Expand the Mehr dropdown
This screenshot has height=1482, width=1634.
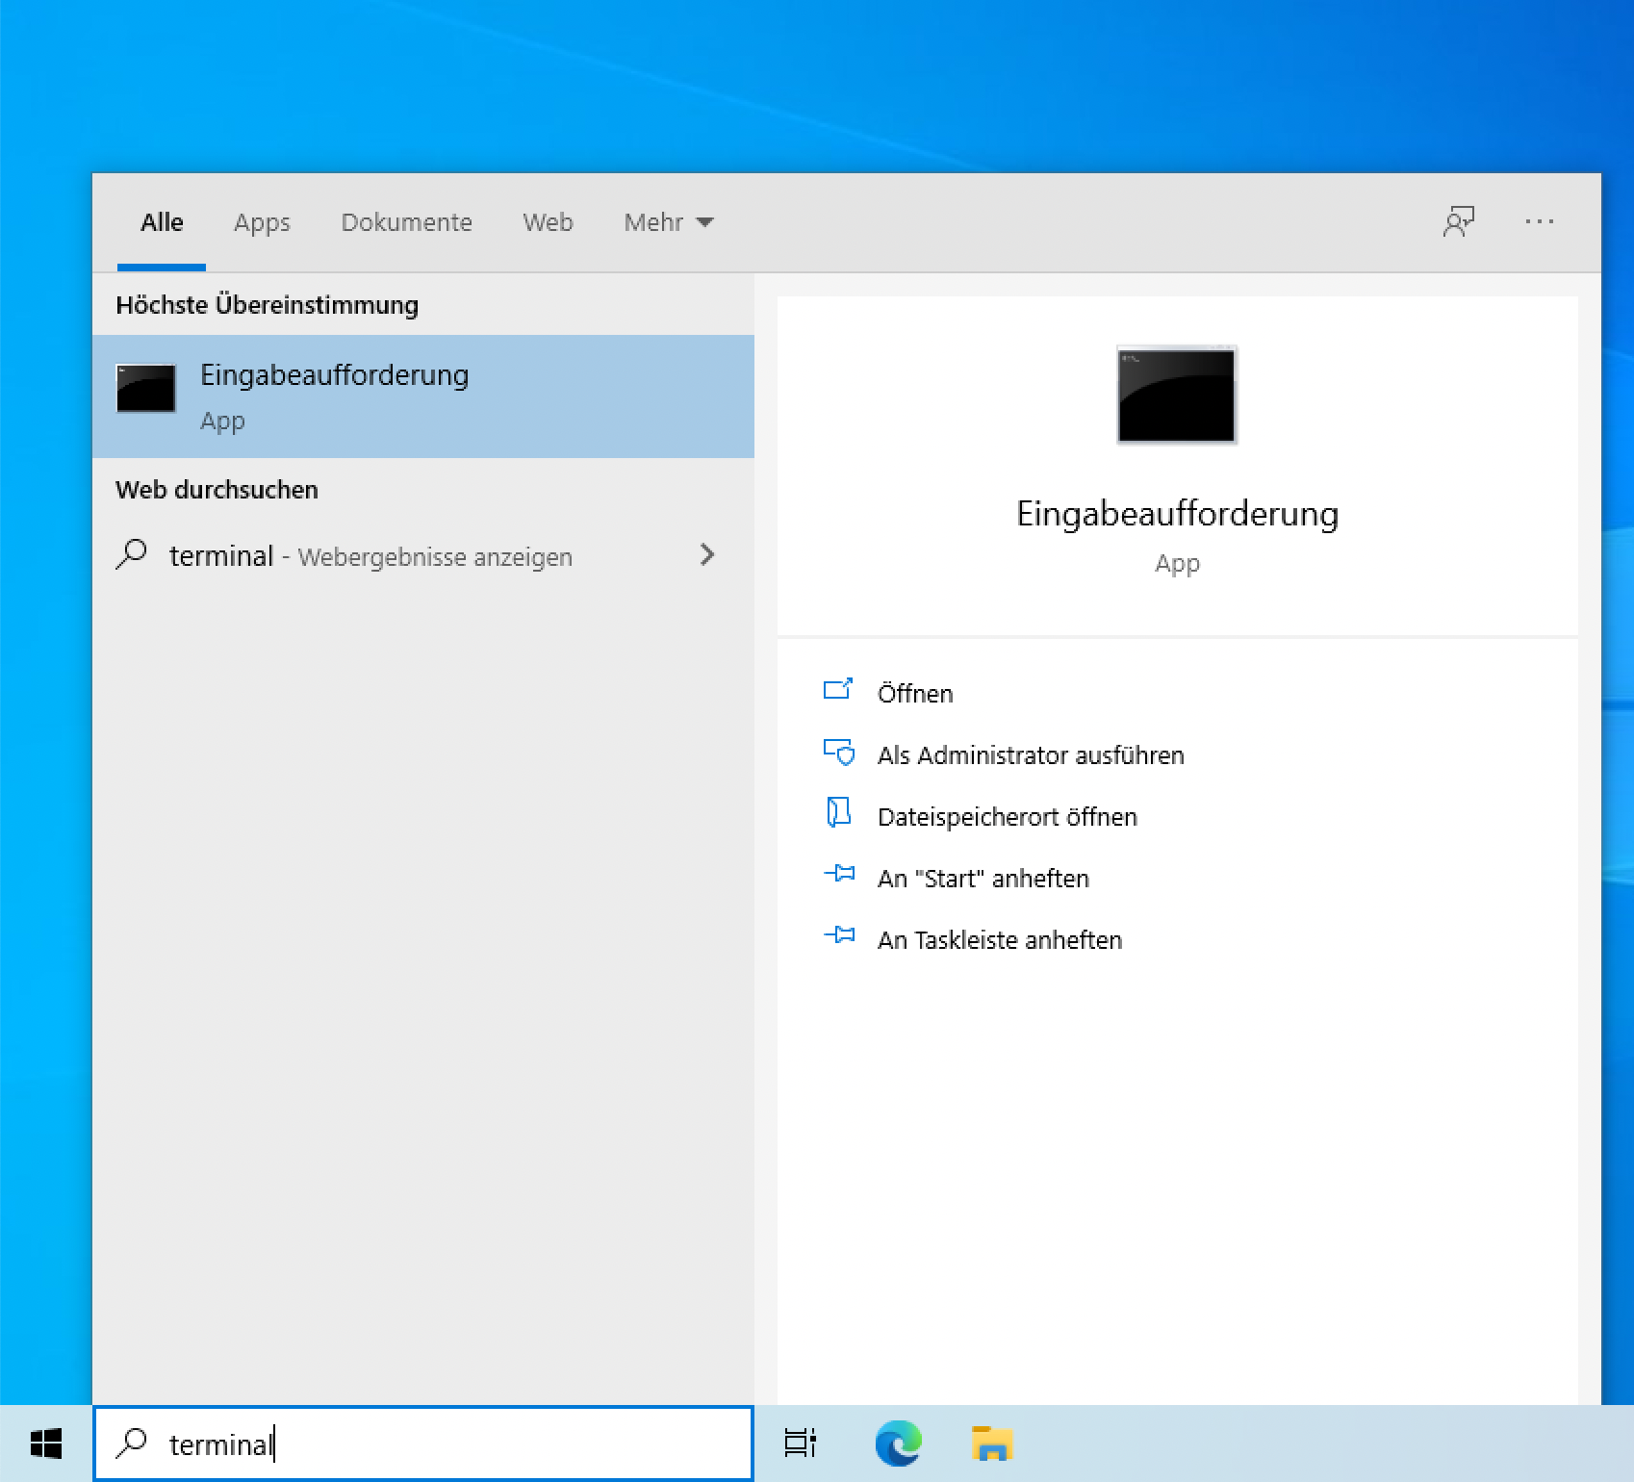[x=669, y=222]
